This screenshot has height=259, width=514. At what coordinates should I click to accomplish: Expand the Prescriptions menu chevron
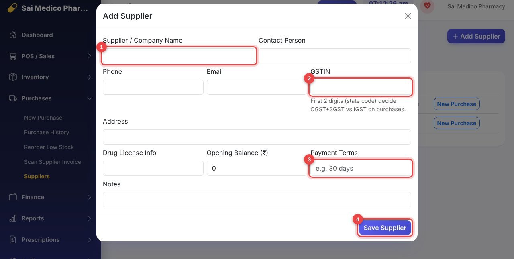(x=90, y=240)
